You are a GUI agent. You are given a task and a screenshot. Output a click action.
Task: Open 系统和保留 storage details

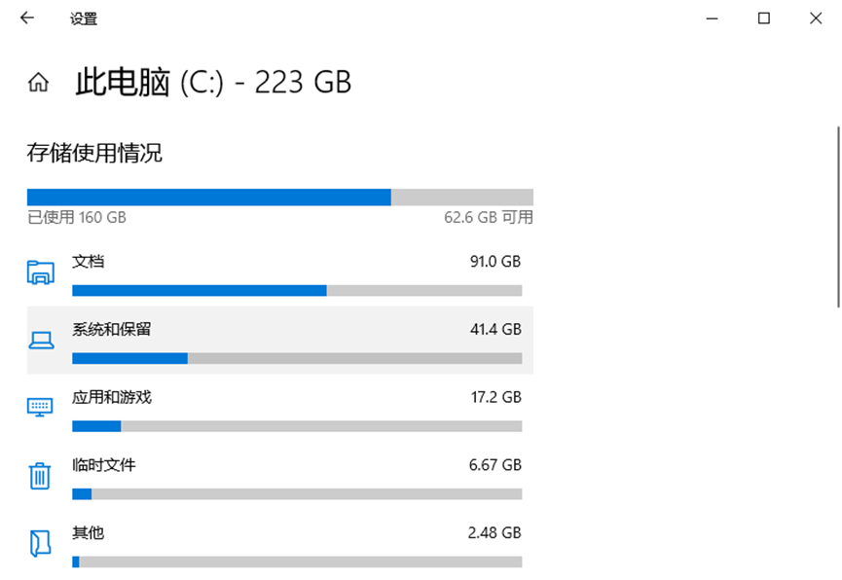pyautogui.click(x=112, y=330)
